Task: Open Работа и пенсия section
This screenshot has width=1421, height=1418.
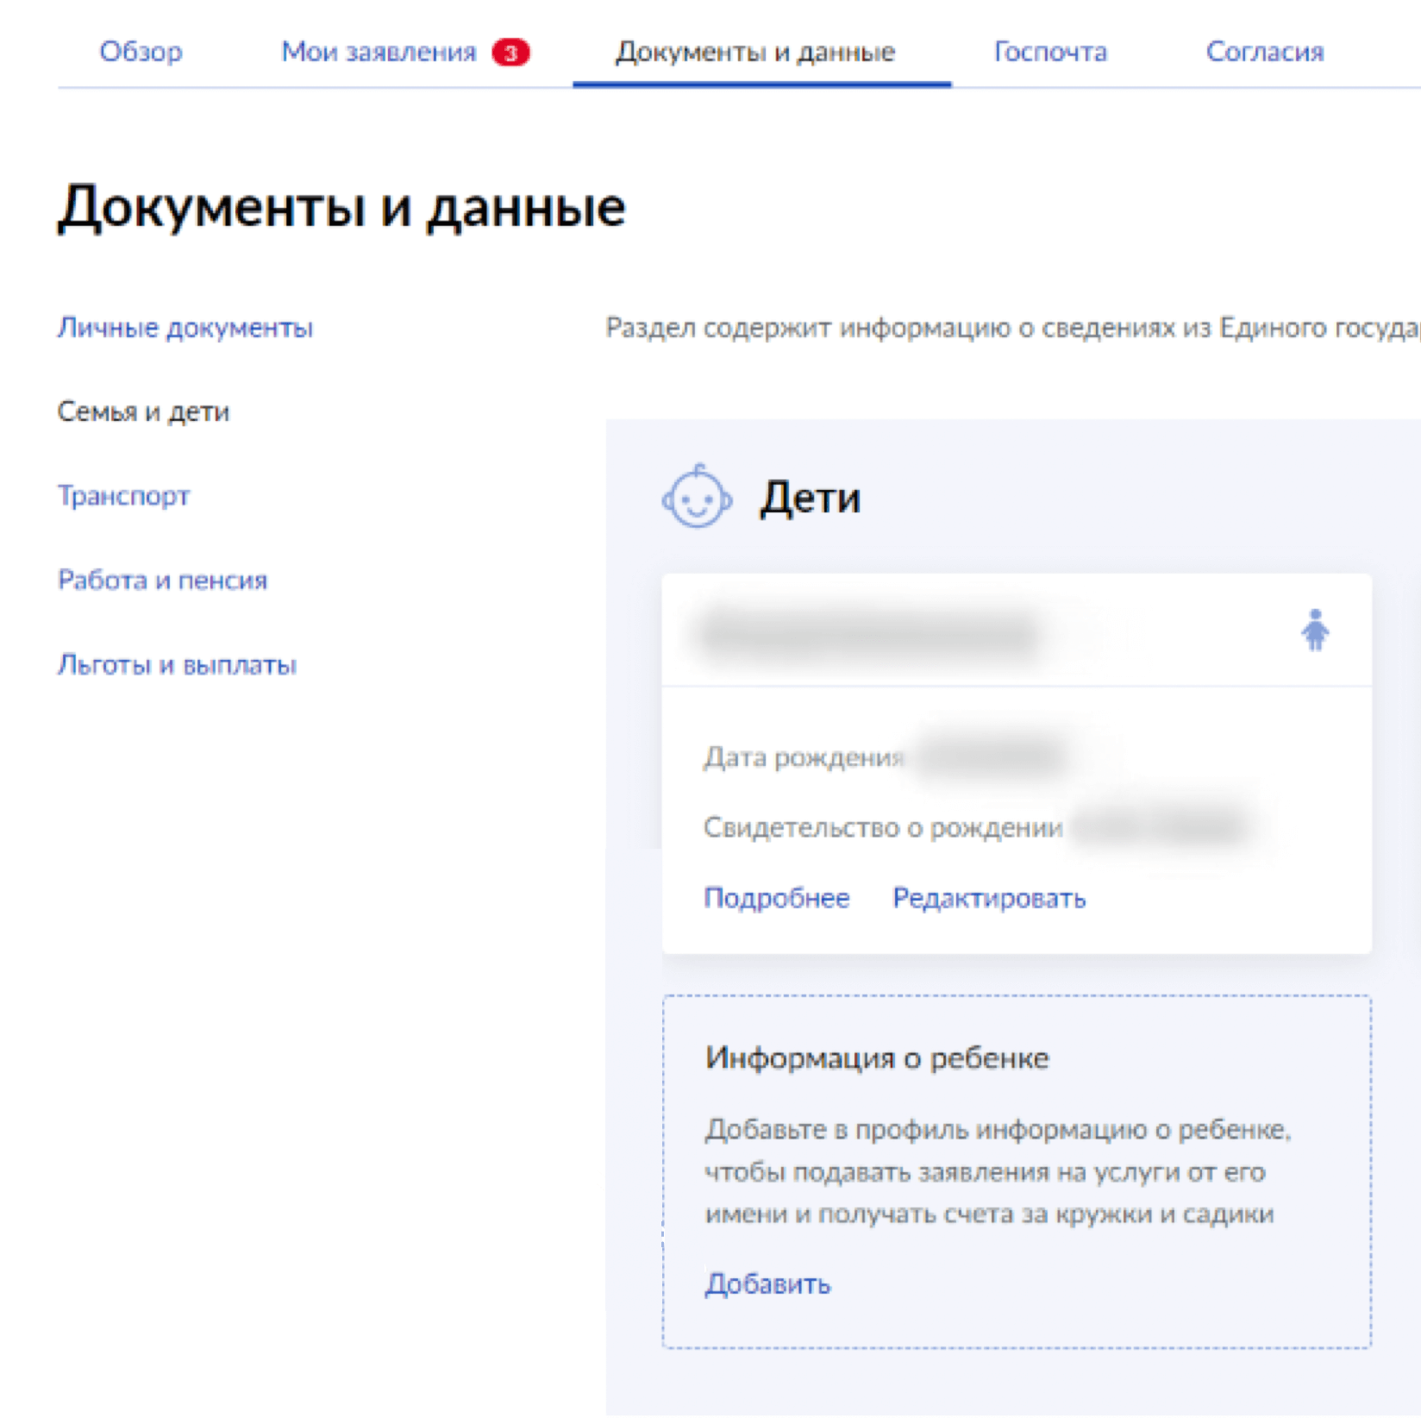Action: 162,580
